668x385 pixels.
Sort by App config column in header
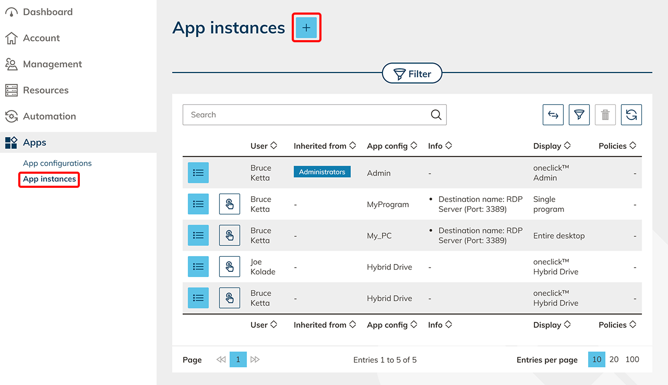(391, 146)
